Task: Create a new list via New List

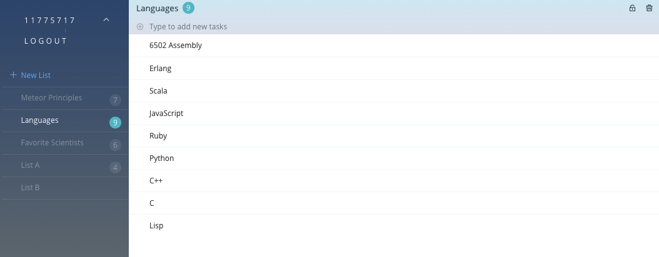Action: (x=36, y=75)
